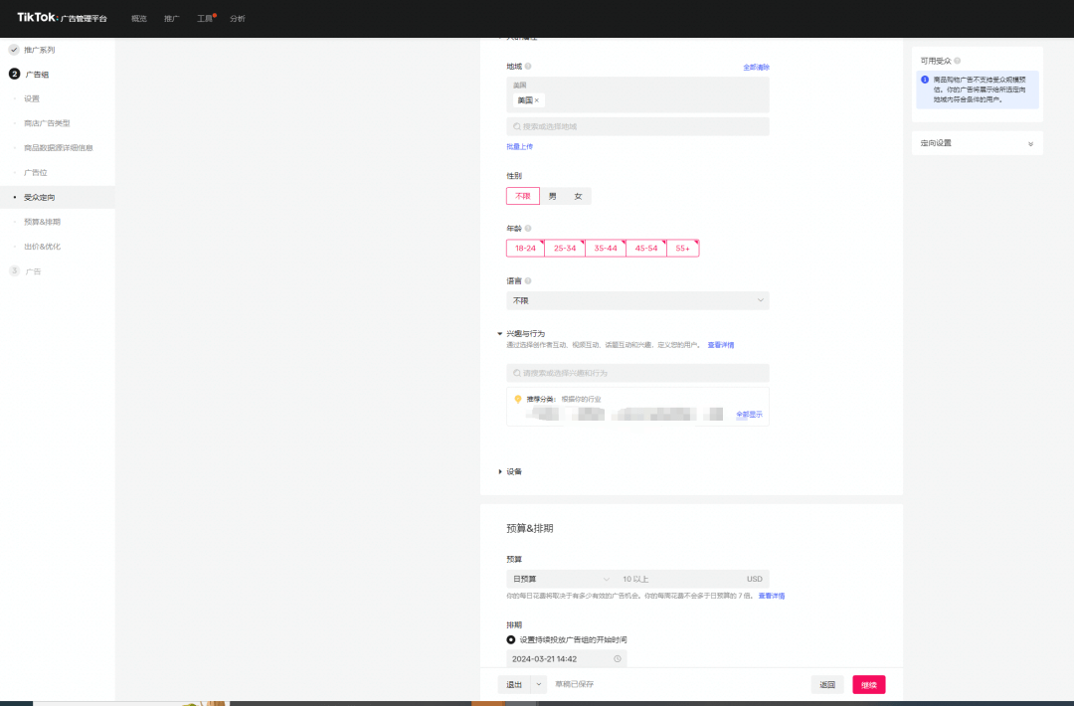This screenshot has width=1074, height=706.
Task: Select gender option 不限
Action: 523,196
